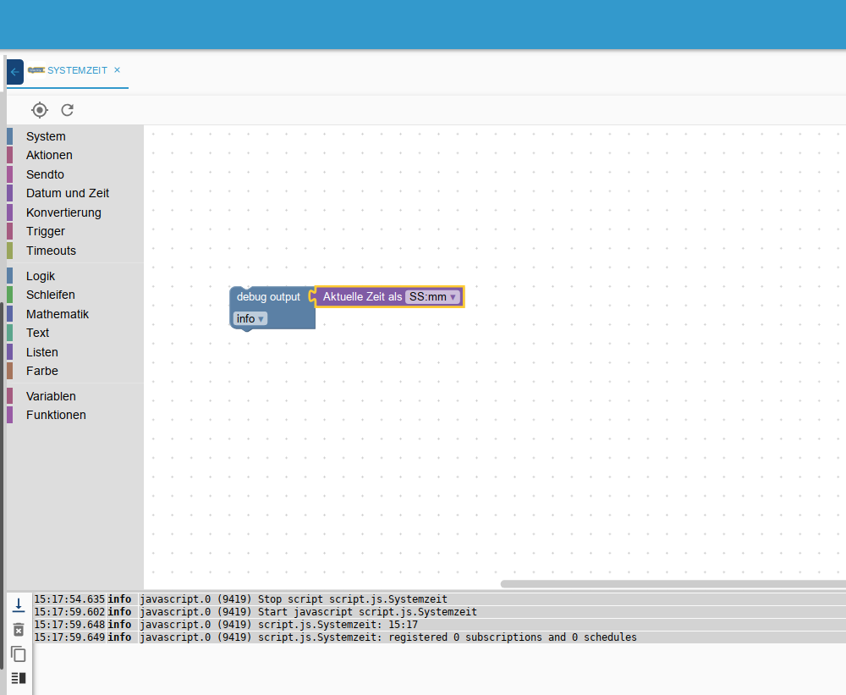
Task: Click the log layout icon at bottom left
Action: [18, 678]
